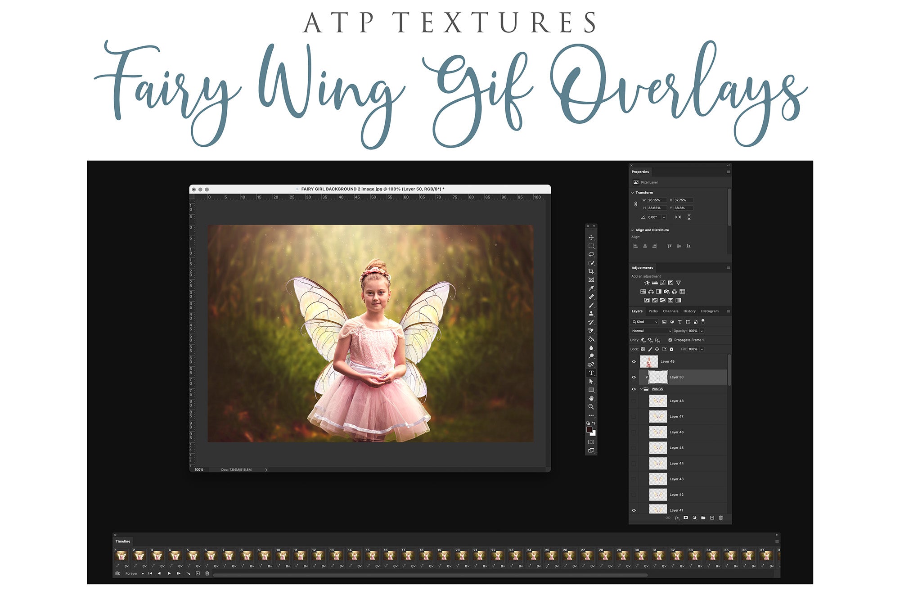The image size is (900, 599).
Task: Select the Hand tool
Action: 591,398
